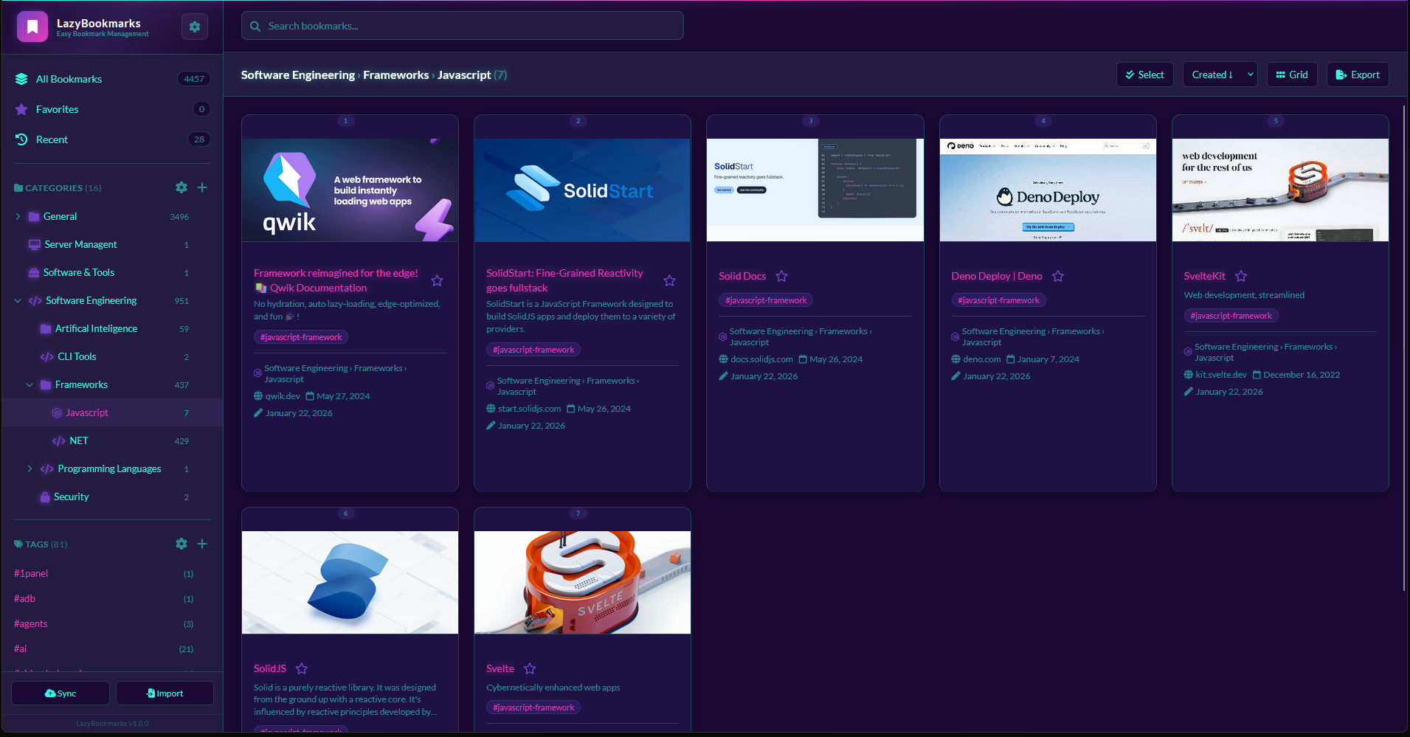Image resolution: width=1410 pixels, height=737 pixels.
Task: Click the categories settings gear icon
Action: point(182,187)
